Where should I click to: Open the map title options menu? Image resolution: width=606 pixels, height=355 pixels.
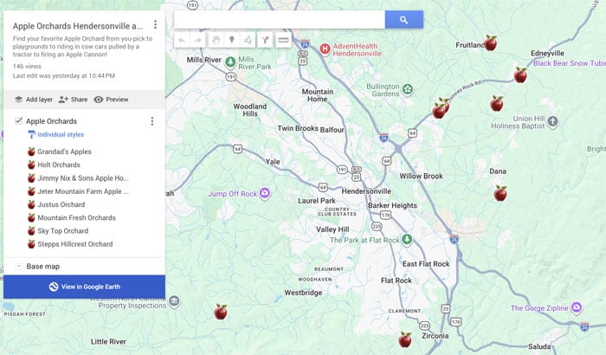point(155,25)
